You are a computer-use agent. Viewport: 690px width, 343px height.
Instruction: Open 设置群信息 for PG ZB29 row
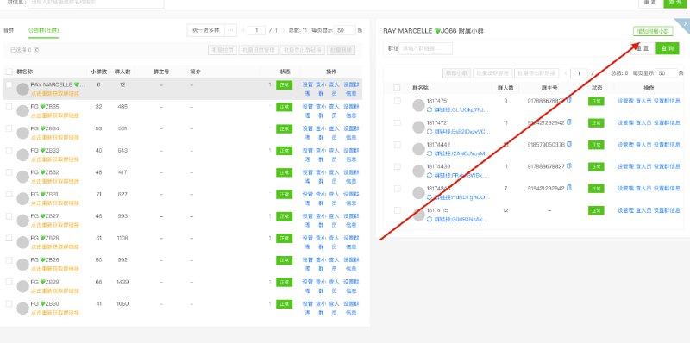click(x=351, y=286)
